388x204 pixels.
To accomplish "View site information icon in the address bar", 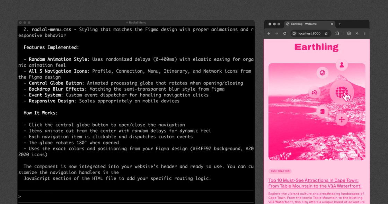I will pos(294,33).
